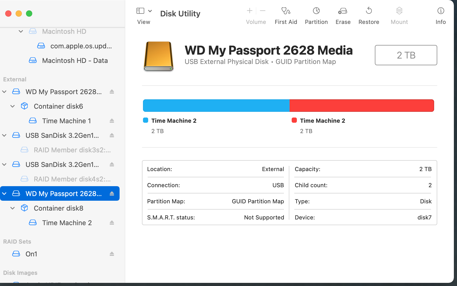Viewport: 457px width, 286px height.
Task: Click the add Volume plus button
Action: [x=250, y=11]
